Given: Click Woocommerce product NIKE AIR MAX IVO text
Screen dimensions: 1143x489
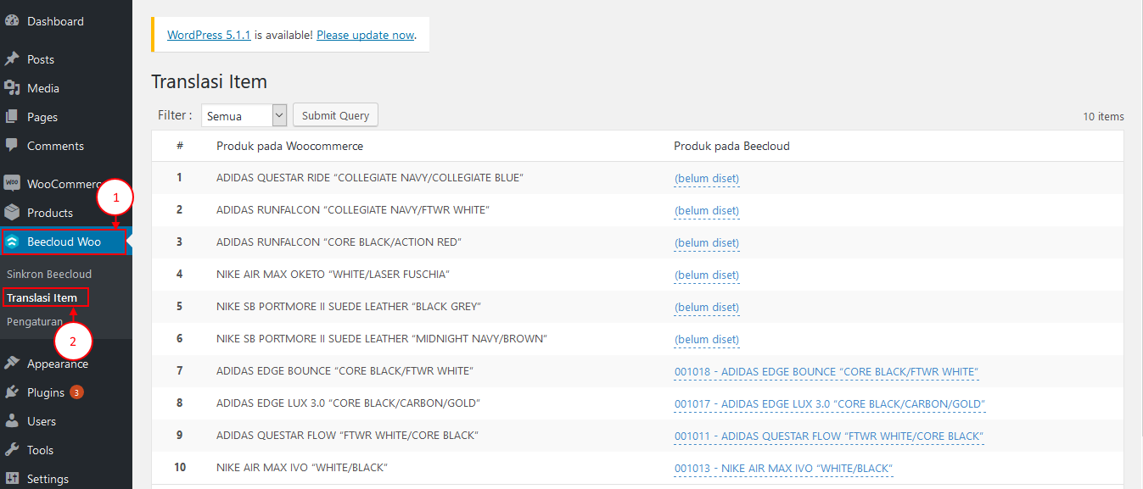Looking at the screenshot, I should (302, 467).
